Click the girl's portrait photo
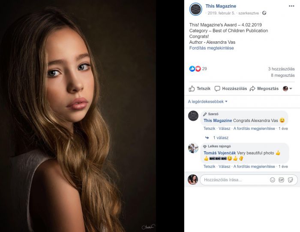Screen dimensions: 300x232 (x=78, y=116)
